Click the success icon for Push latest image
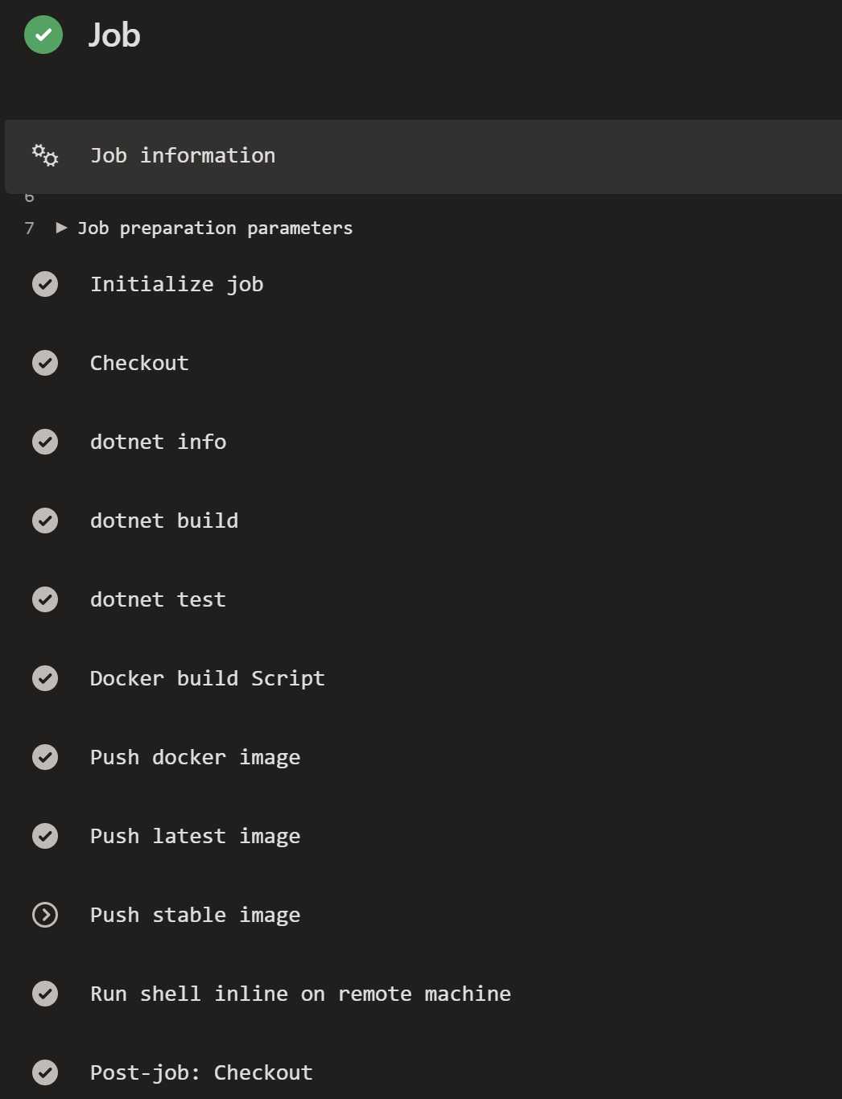This screenshot has height=1099, width=842. (45, 836)
